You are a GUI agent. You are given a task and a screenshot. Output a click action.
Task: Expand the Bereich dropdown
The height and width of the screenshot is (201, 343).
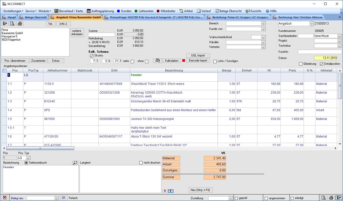pos(263,24)
